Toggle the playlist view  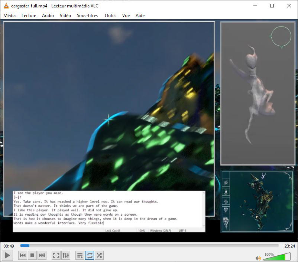(x=80, y=255)
